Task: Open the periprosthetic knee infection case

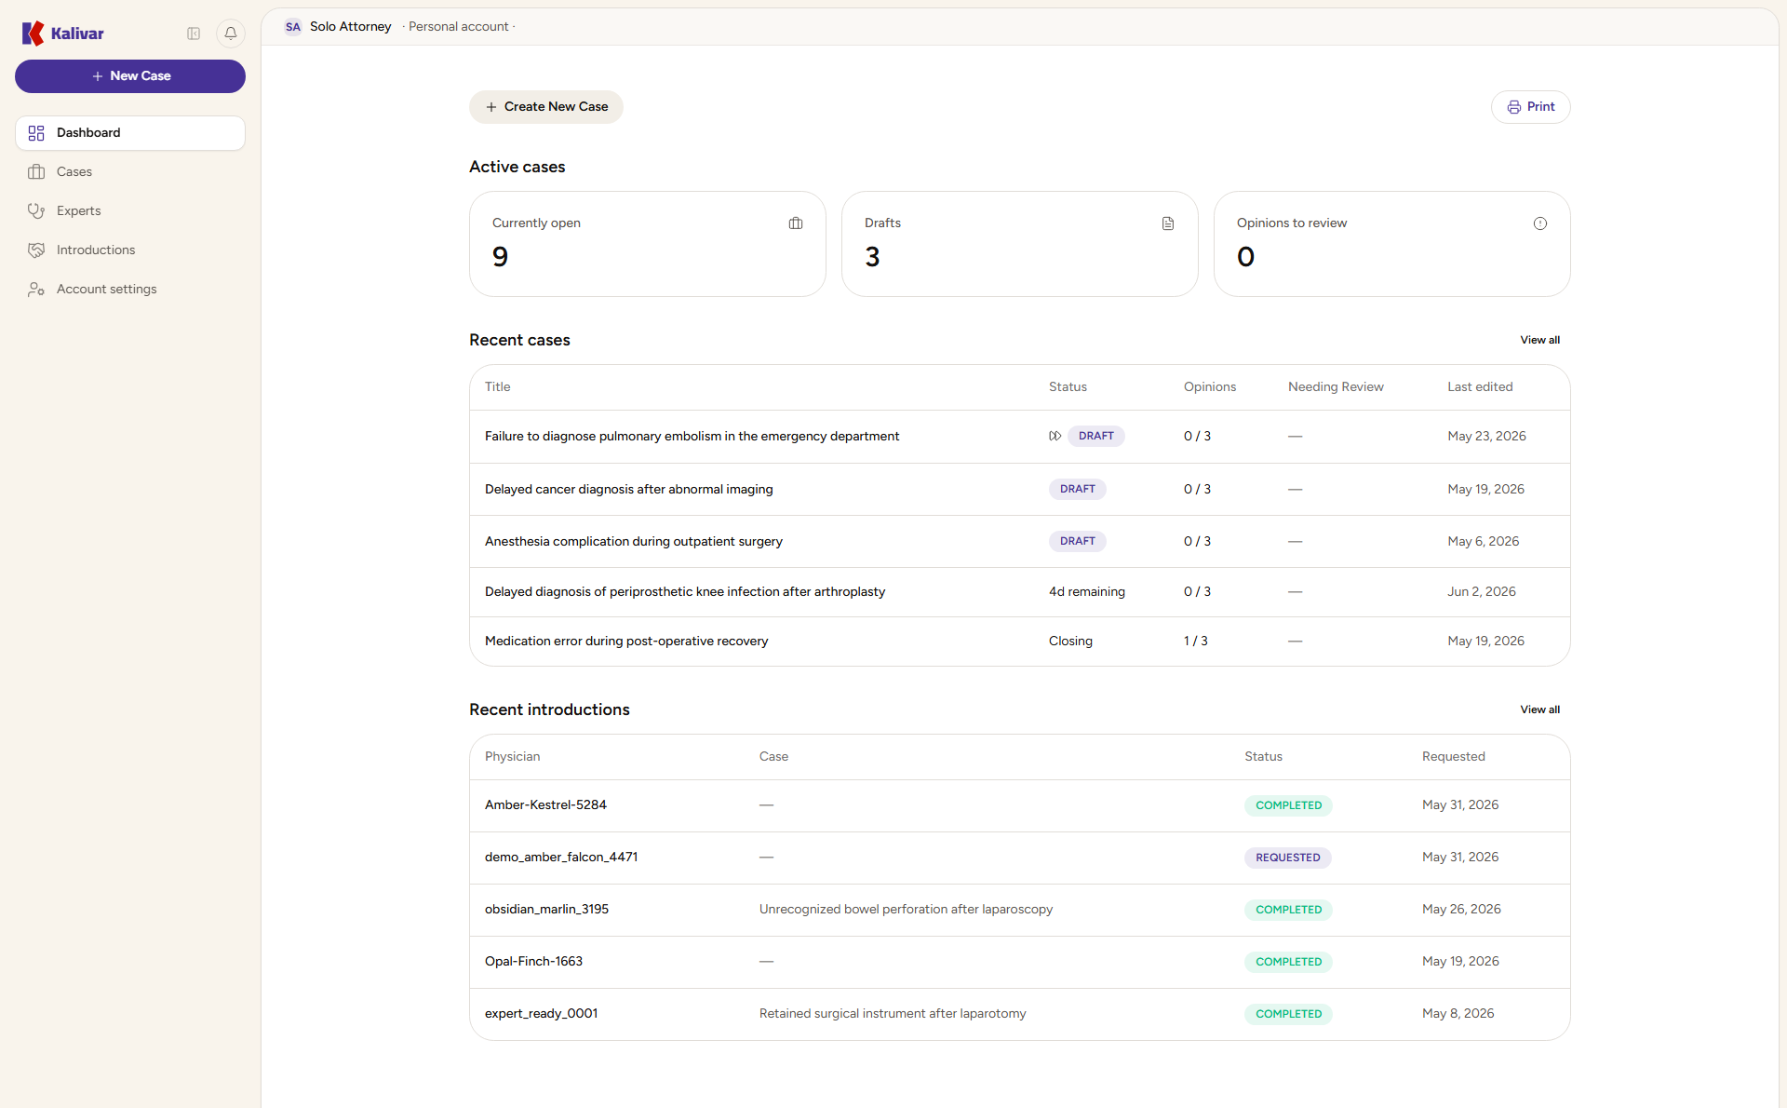Action: pyautogui.click(x=1020, y=592)
